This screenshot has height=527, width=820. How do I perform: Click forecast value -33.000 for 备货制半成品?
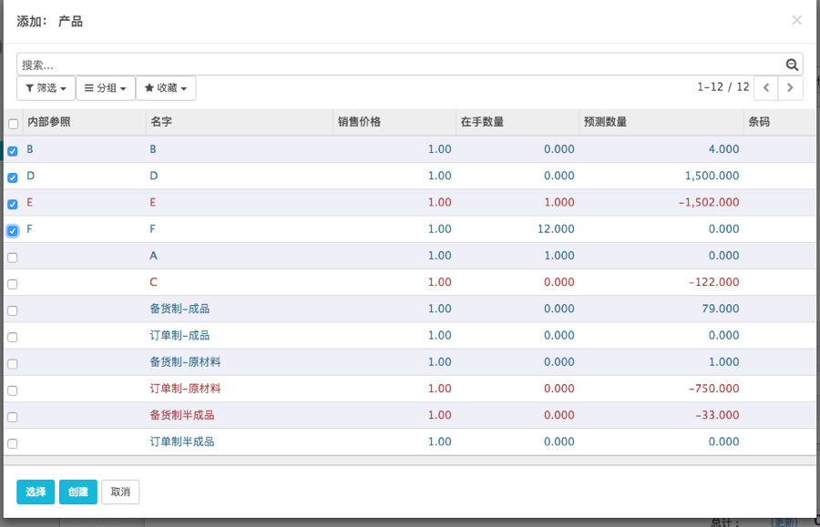tap(717, 415)
